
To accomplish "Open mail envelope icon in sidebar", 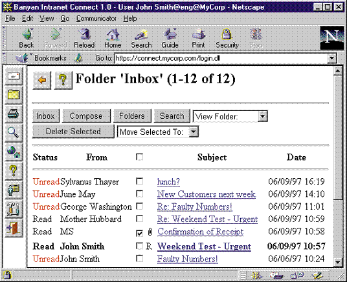I will click(14, 76).
